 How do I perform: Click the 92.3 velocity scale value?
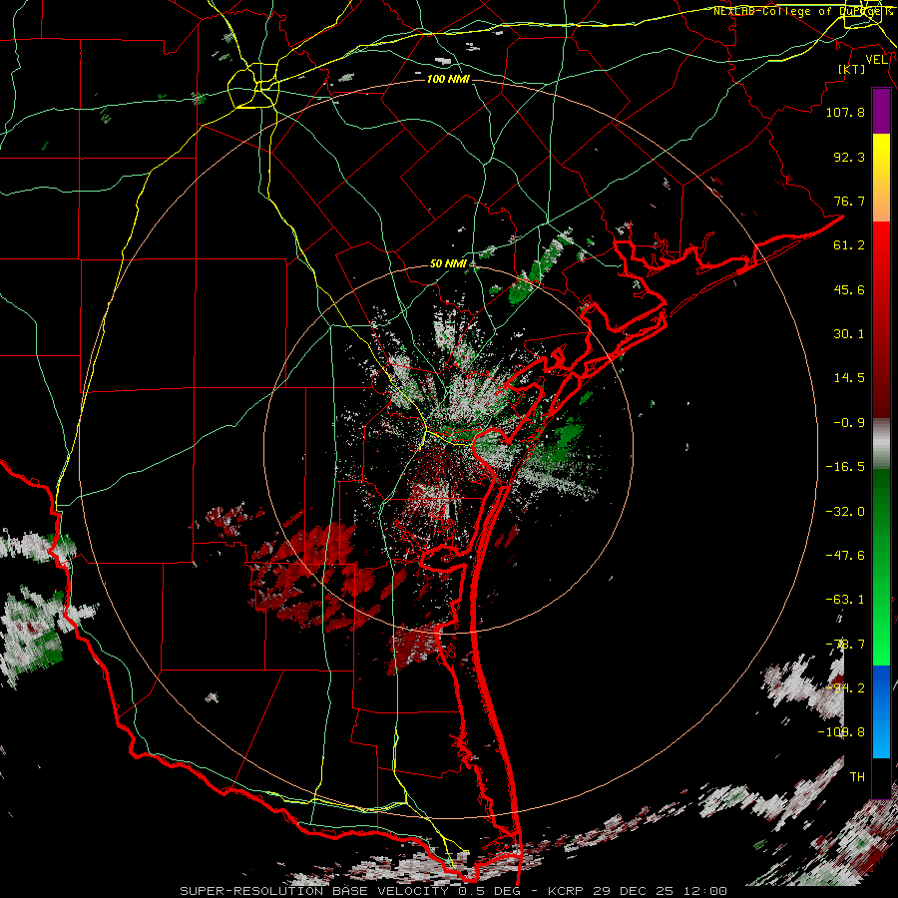coord(849,157)
